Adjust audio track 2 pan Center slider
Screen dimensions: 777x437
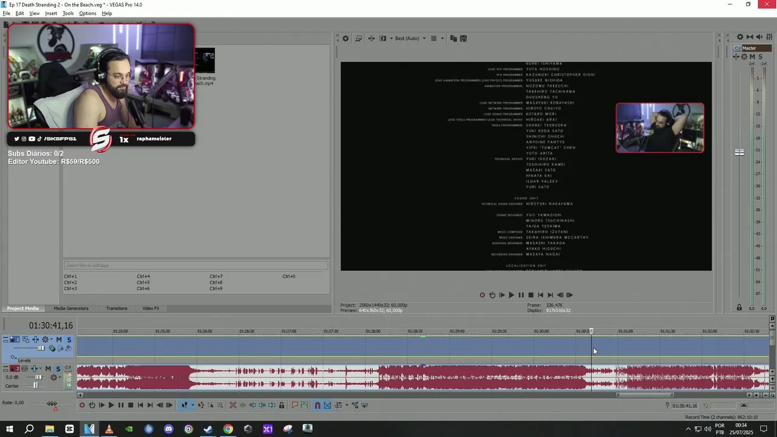tap(36, 385)
